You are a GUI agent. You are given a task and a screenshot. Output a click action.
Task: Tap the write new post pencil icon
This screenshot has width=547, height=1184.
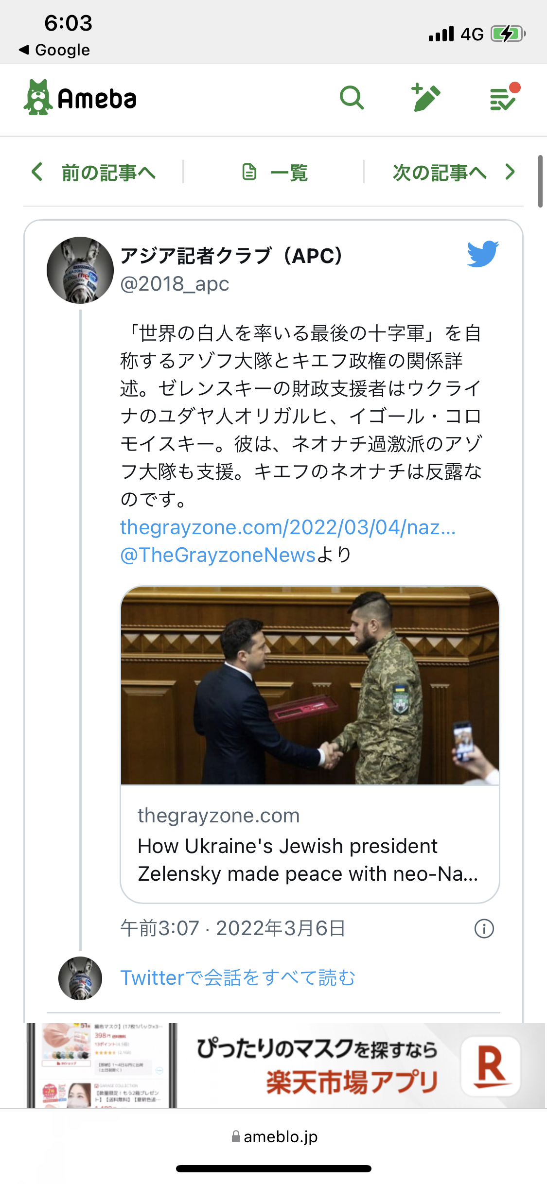point(426,97)
